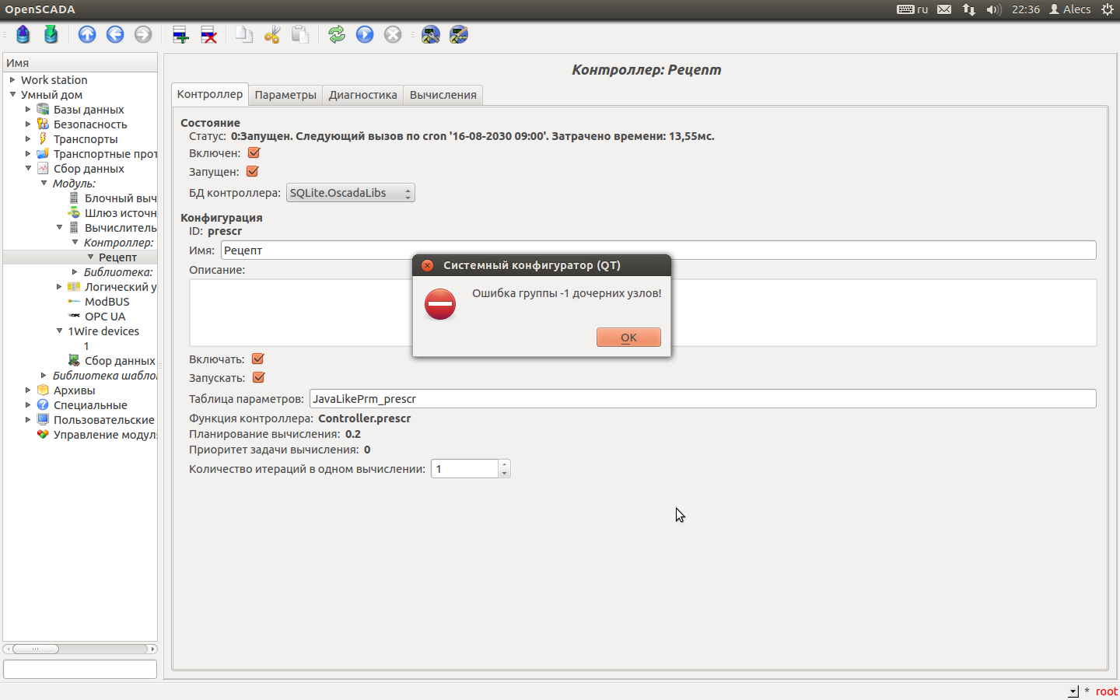This screenshot has height=700, width=1120.
Task: Expand the Work station tree node
Action: coord(12,80)
